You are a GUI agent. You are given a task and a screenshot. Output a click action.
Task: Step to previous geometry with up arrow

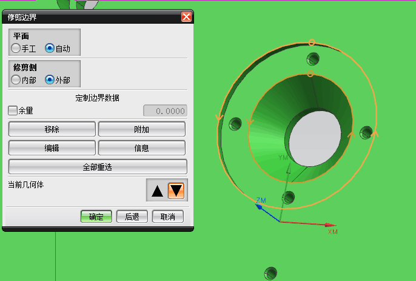157,191
